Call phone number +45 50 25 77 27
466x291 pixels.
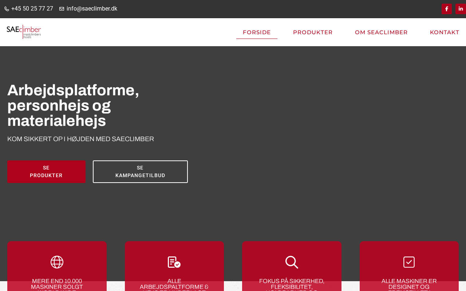click(x=32, y=9)
